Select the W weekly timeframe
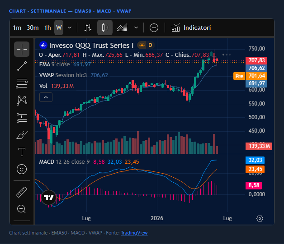This screenshot has height=244, width=284. 59,28
